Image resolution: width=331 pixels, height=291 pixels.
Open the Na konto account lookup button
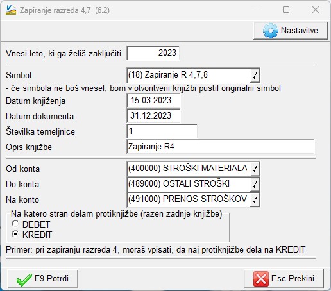tap(255, 200)
